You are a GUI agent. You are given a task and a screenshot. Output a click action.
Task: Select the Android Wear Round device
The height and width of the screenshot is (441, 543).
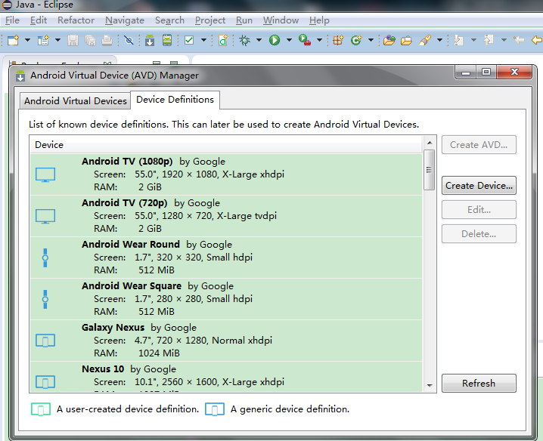[x=226, y=258]
